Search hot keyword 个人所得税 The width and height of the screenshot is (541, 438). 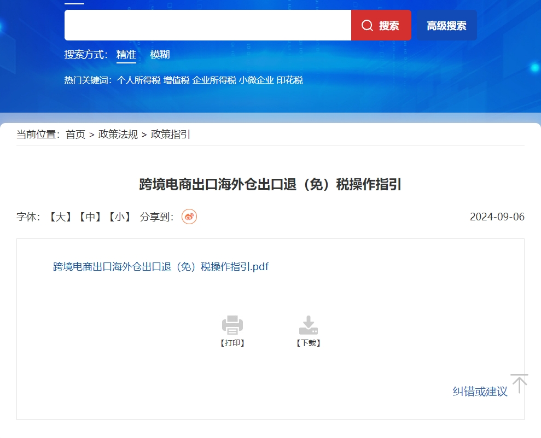click(x=138, y=80)
